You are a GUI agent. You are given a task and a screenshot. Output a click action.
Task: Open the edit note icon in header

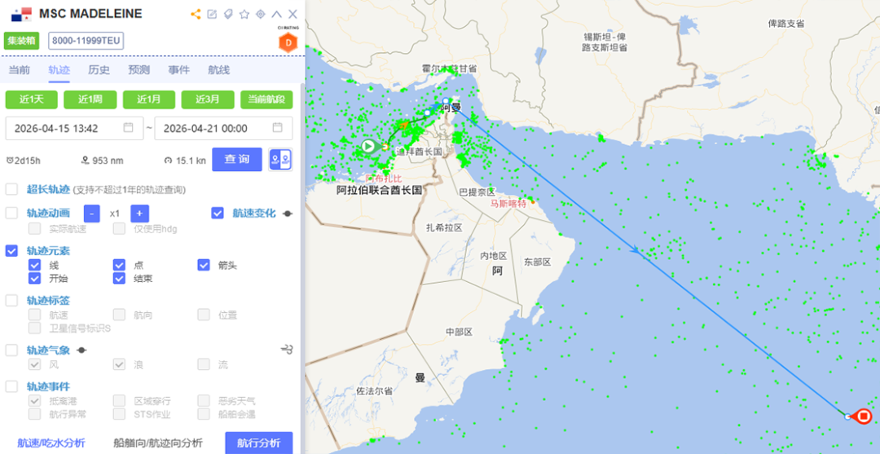pyautogui.click(x=212, y=14)
